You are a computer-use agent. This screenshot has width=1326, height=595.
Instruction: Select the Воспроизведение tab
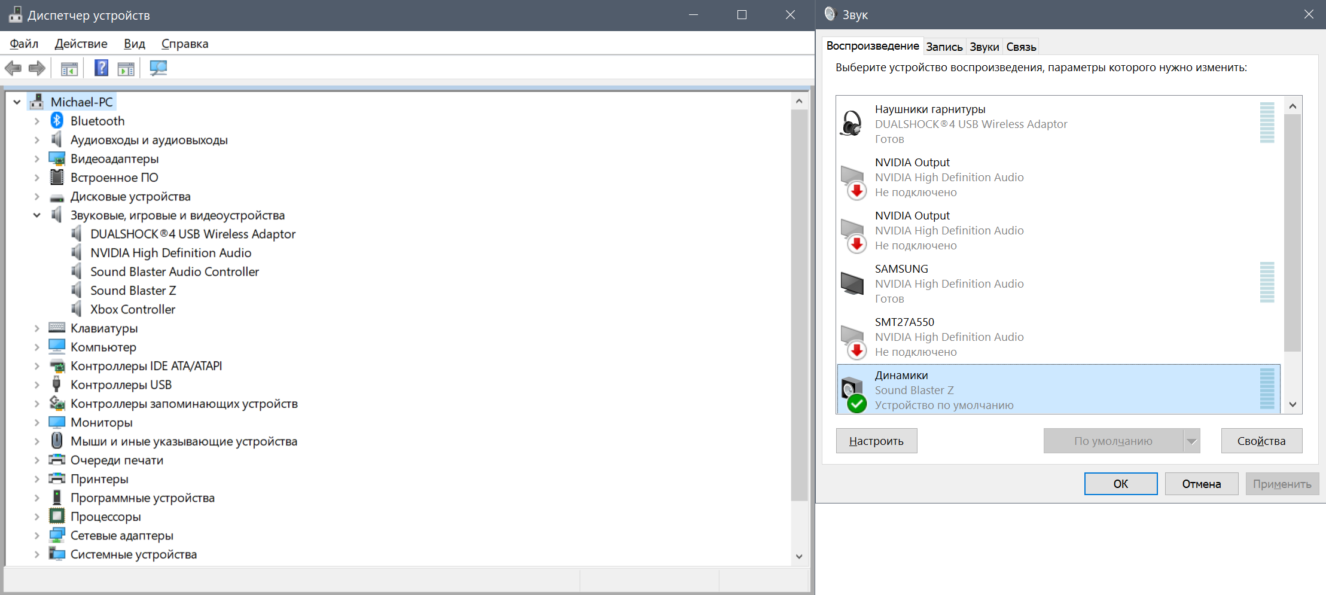(873, 46)
